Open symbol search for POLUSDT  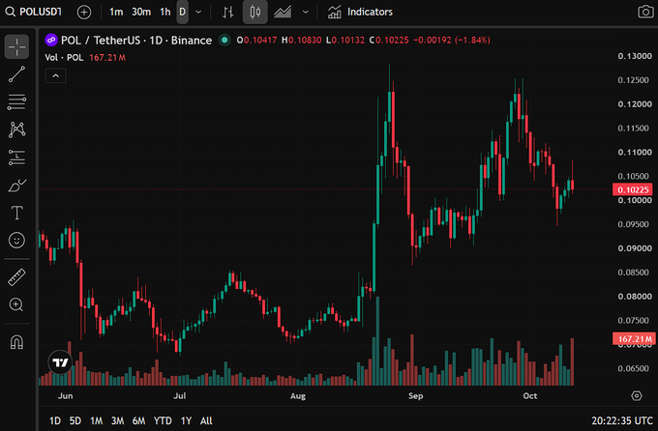pyautogui.click(x=34, y=12)
